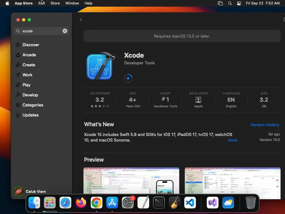This screenshot has width=285, height=214.
Task: Click the Developer Tools category subtitle
Action: pyautogui.click(x=139, y=63)
